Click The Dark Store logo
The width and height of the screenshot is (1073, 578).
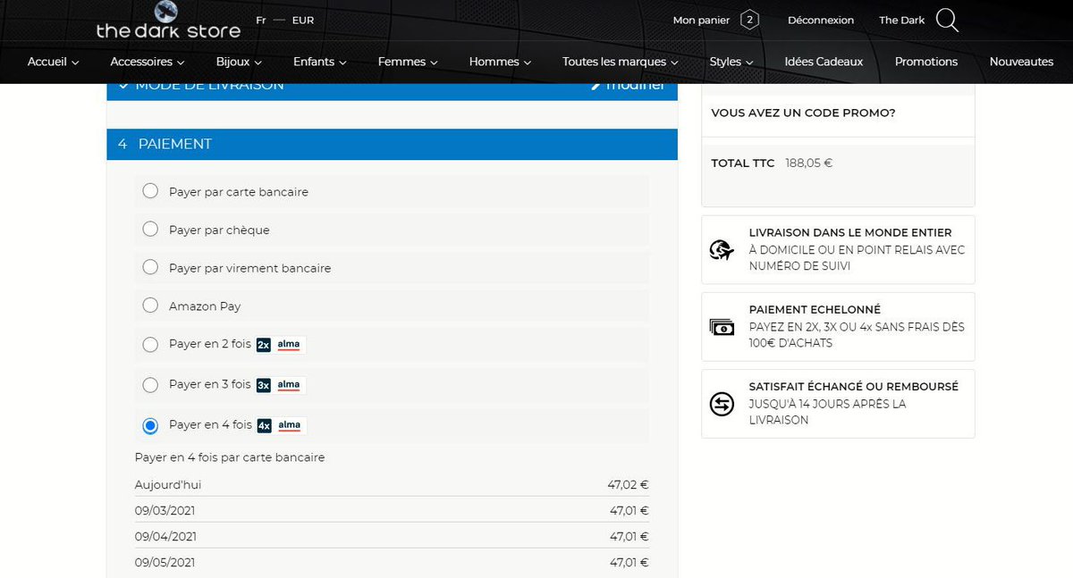point(168,21)
